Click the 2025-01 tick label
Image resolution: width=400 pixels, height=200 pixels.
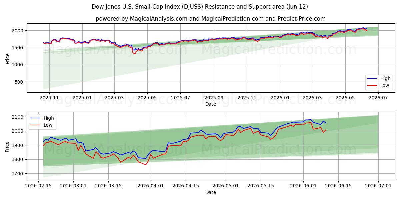[82, 98]
